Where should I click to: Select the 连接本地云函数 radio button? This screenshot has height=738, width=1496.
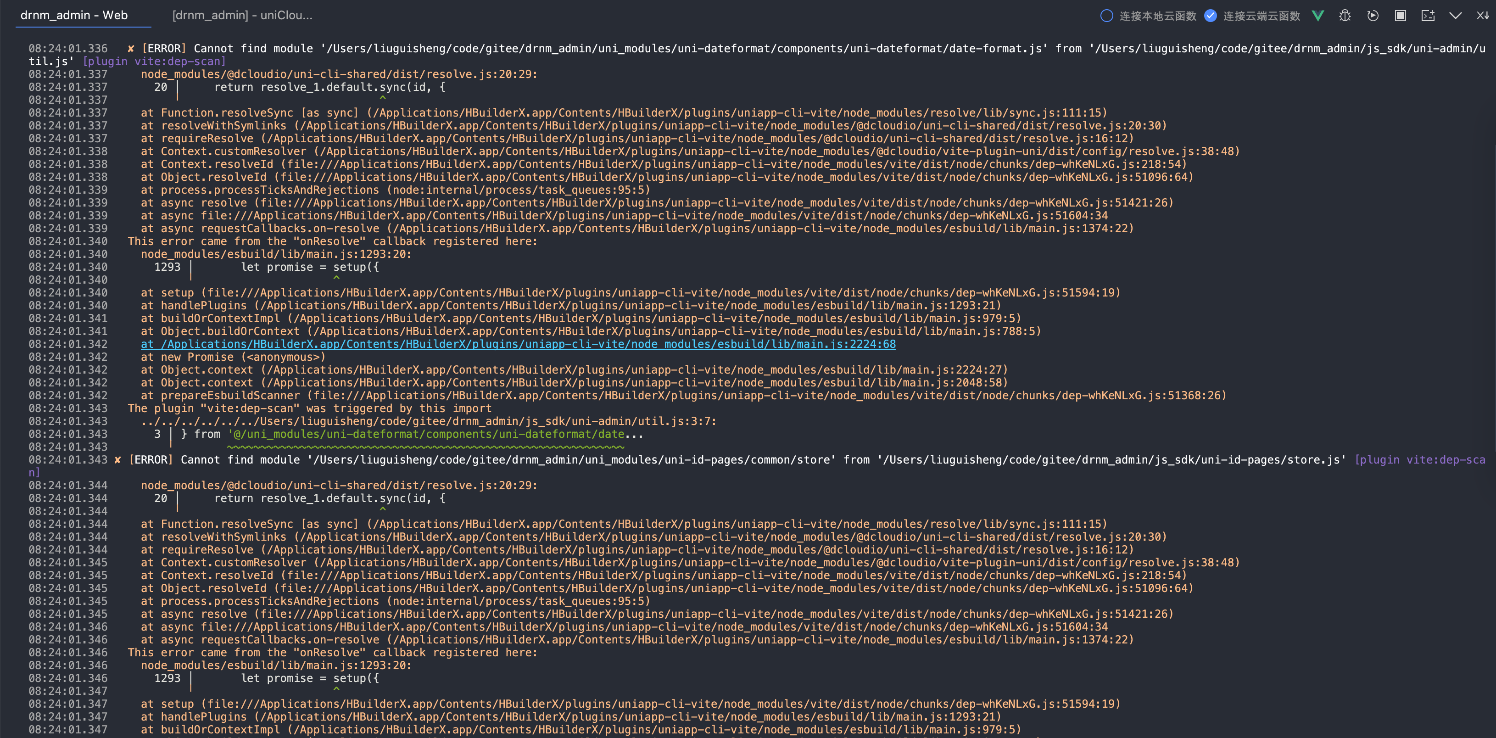pyautogui.click(x=1106, y=16)
